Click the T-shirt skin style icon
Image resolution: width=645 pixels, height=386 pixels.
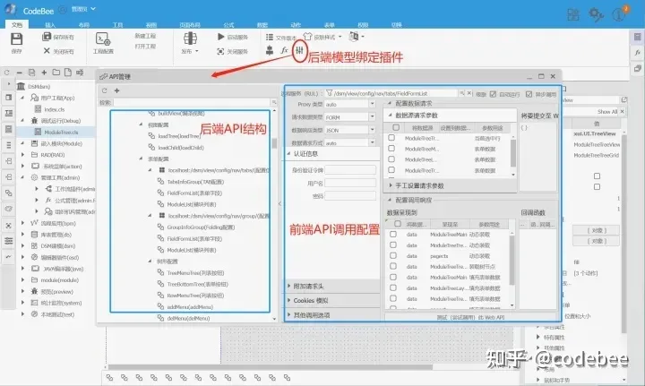coord(307,37)
